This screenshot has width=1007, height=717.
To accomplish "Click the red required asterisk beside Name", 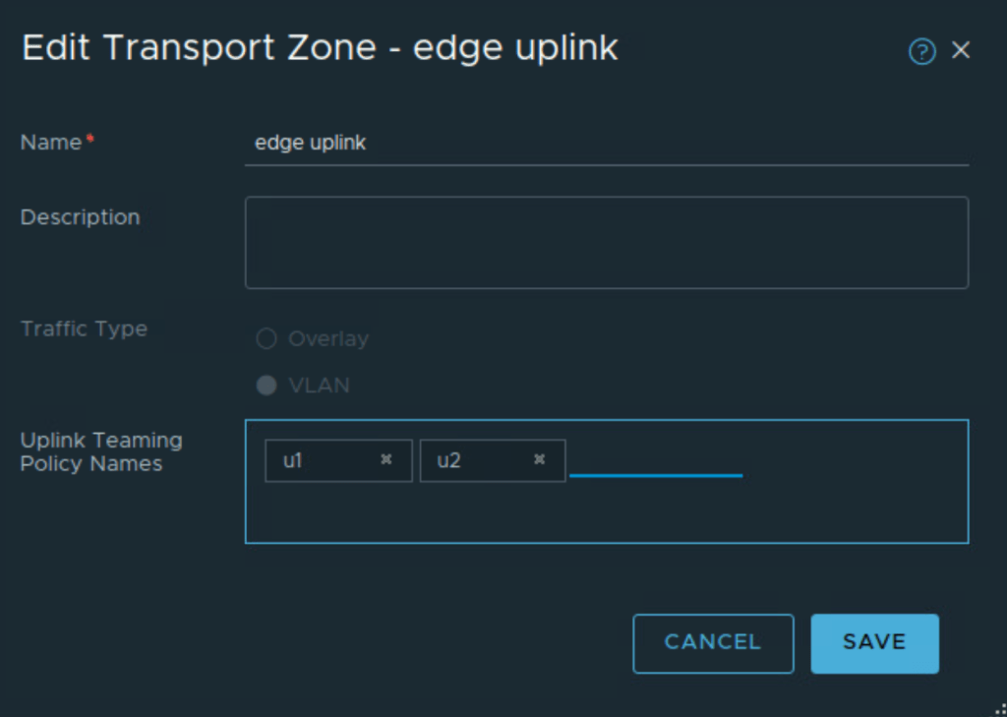I will (90, 141).
